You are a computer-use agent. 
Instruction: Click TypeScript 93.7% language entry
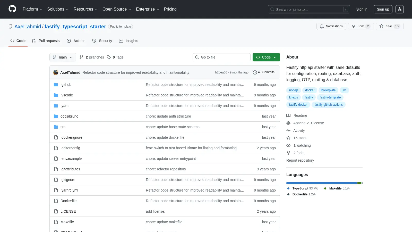[x=303, y=188]
